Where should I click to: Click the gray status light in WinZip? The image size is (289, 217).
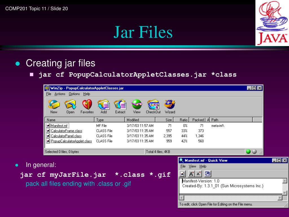254,152
